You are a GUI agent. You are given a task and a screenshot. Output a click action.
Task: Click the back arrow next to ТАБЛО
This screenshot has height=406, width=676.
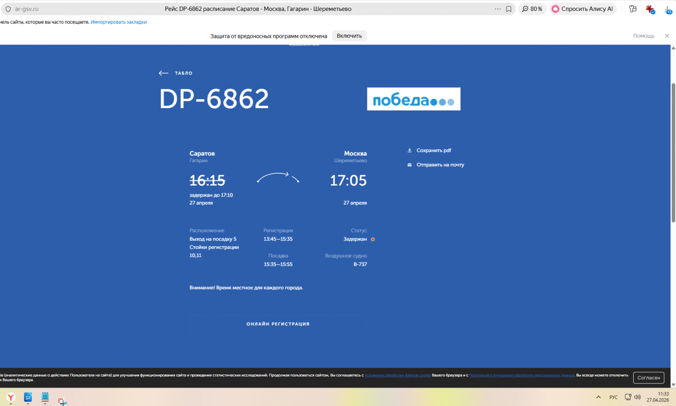pyautogui.click(x=164, y=73)
